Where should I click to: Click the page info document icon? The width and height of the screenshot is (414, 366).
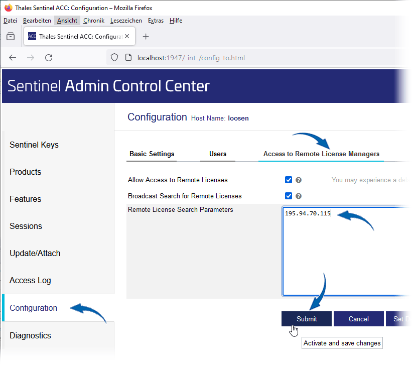pos(128,57)
